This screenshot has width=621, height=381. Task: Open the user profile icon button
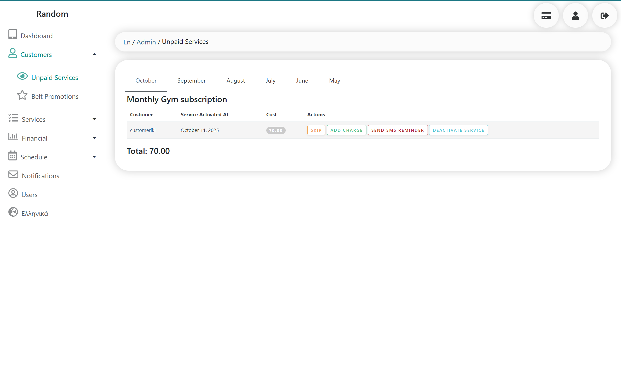click(x=575, y=16)
